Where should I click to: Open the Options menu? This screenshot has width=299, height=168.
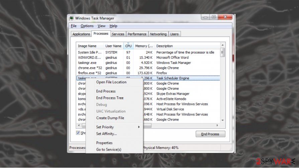(x=87, y=26)
